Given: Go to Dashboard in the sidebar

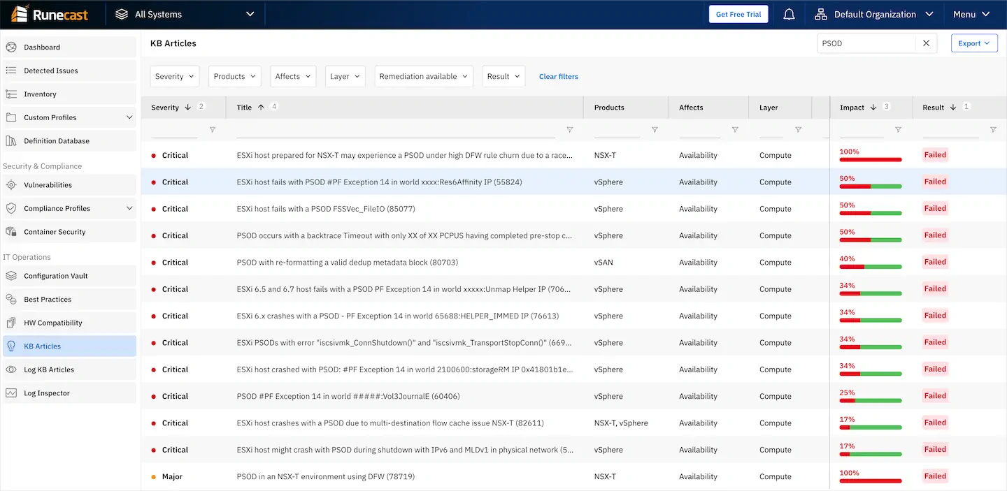Looking at the screenshot, I should [x=69, y=47].
